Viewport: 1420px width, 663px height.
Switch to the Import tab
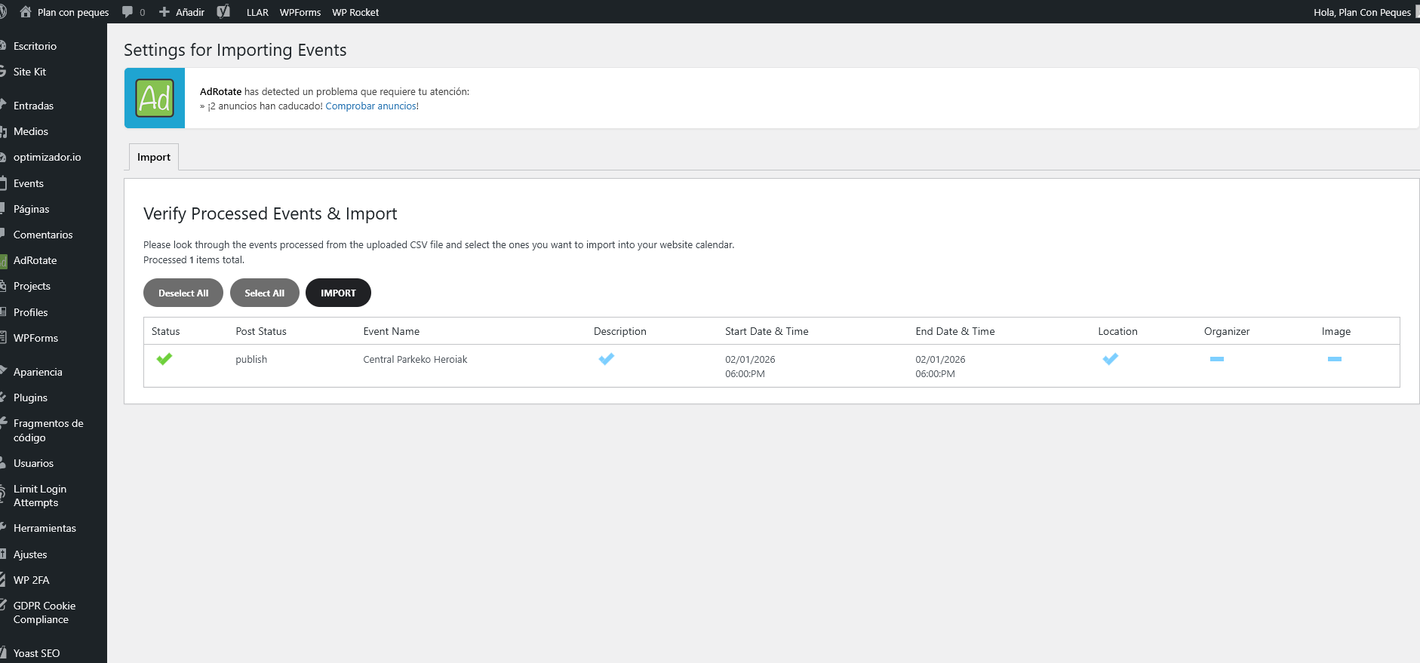click(154, 157)
